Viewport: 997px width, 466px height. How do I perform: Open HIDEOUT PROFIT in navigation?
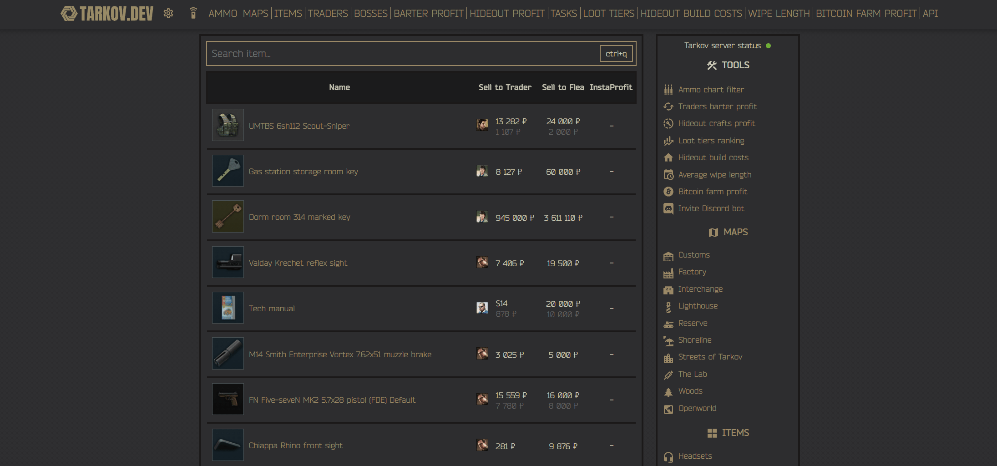[507, 14]
